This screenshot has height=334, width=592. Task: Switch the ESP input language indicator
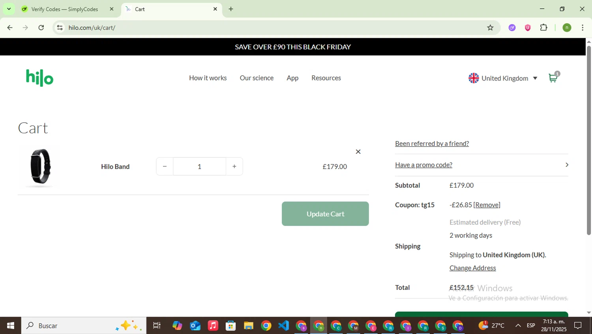[x=531, y=326]
